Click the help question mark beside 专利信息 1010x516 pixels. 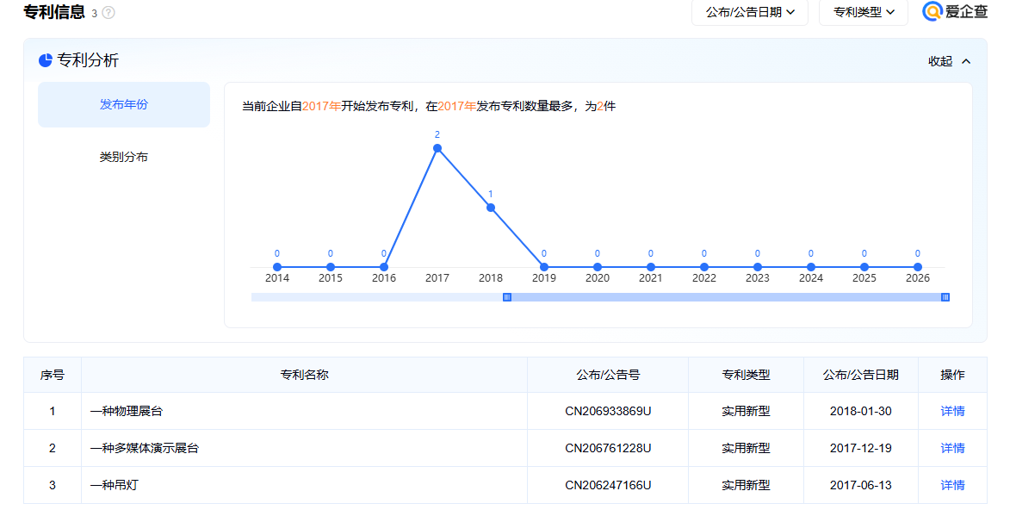108,13
